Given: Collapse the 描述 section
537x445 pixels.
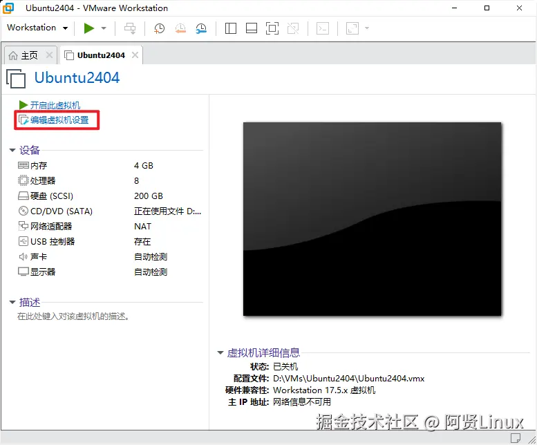Looking at the screenshot, I should [12, 302].
